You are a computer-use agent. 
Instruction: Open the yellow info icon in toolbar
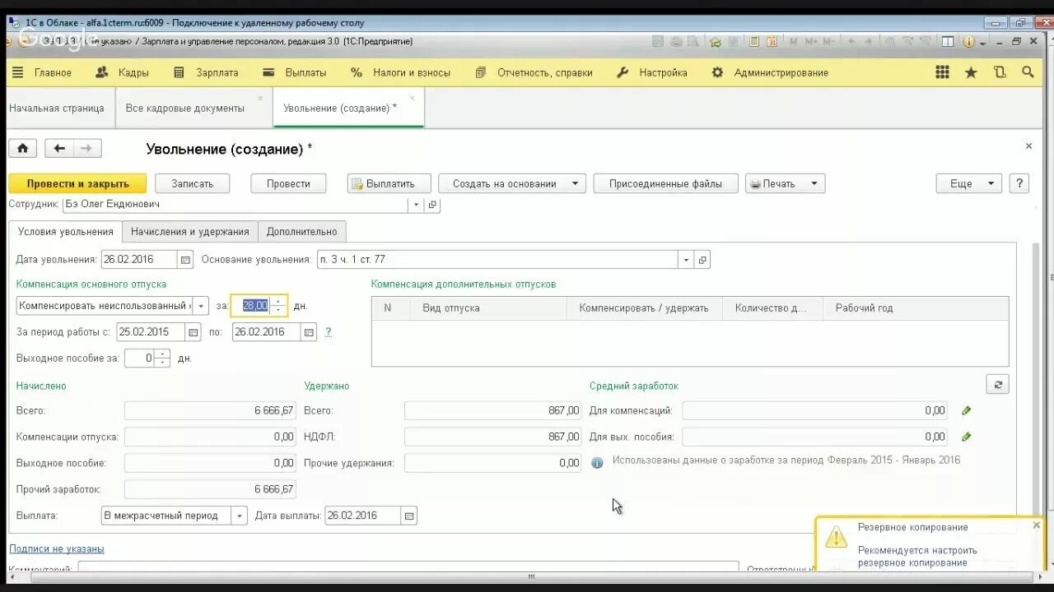coord(968,41)
